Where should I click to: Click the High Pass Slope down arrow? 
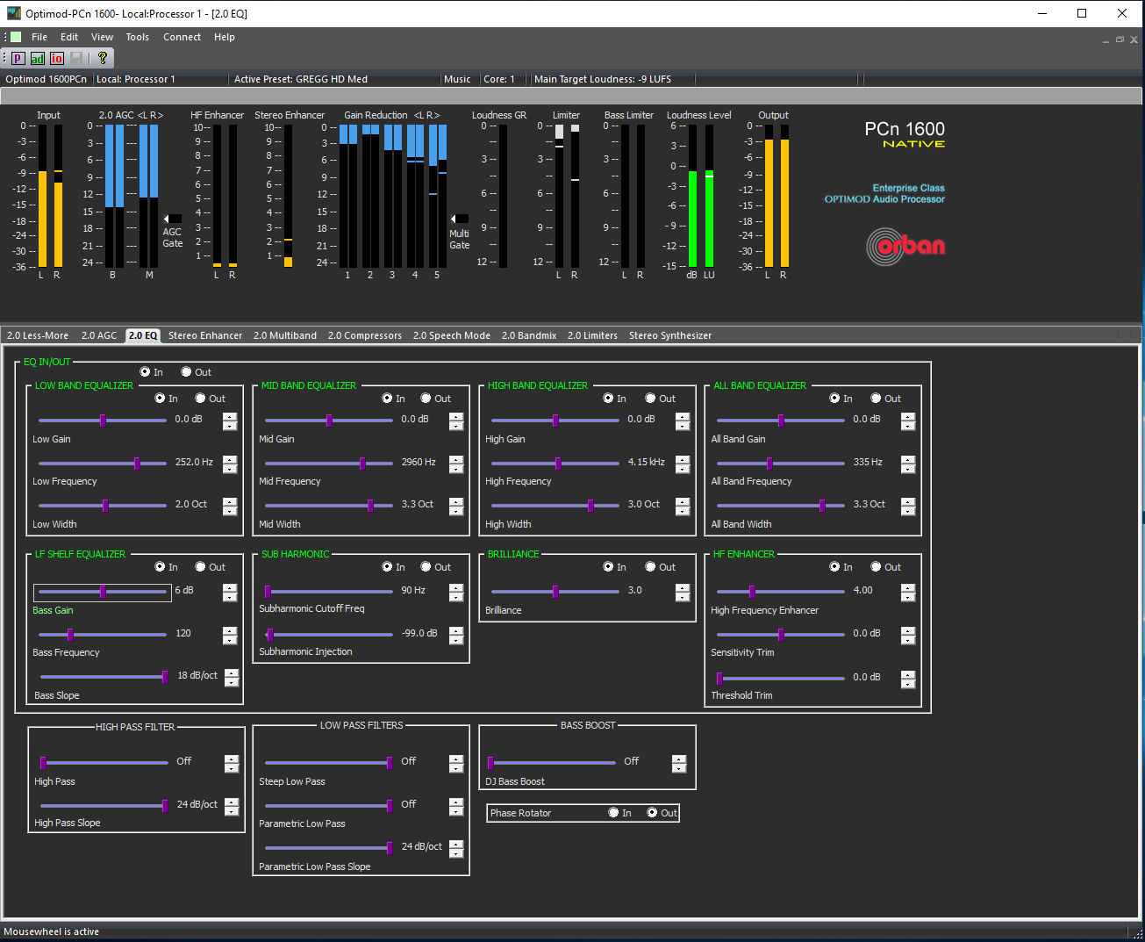coord(232,811)
